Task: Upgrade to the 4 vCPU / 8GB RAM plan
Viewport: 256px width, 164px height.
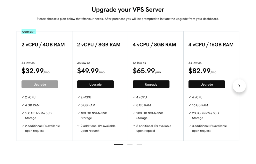Action: [x=151, y=84]
